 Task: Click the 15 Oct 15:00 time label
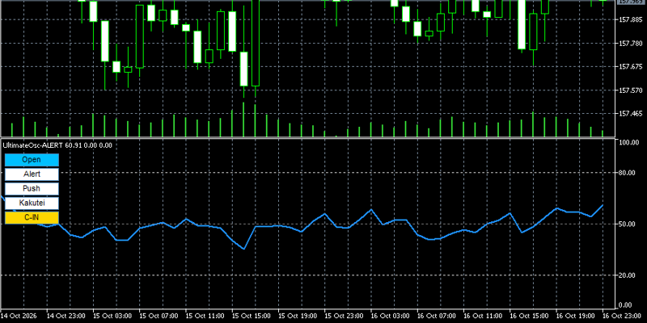coord(252,316)
